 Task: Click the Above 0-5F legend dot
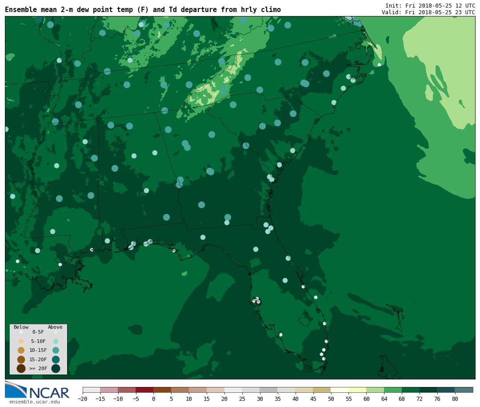pyautogui.click(x=56, y=332)
